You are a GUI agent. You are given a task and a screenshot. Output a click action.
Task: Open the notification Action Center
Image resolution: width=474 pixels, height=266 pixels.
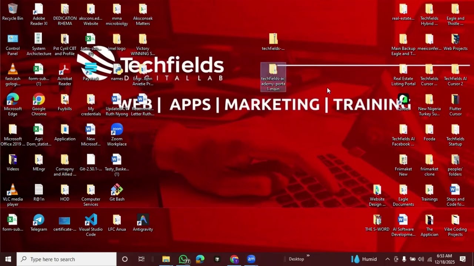[463, 259]
